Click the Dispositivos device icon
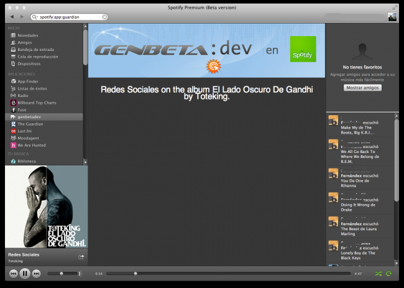 tap(13, 63)
